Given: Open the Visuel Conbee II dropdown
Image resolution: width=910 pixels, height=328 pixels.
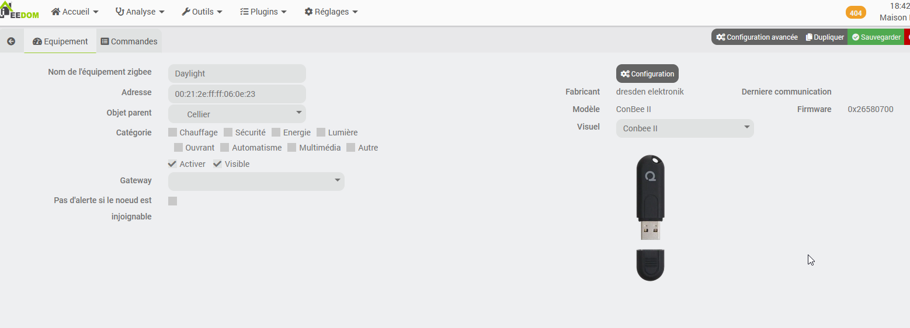Looking at the screenshot, I should tap(685, 128).
